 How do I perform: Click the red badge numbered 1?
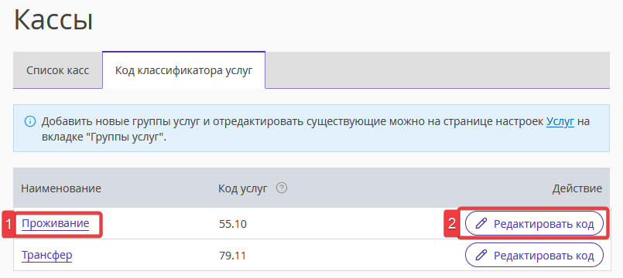click(9, 225)
